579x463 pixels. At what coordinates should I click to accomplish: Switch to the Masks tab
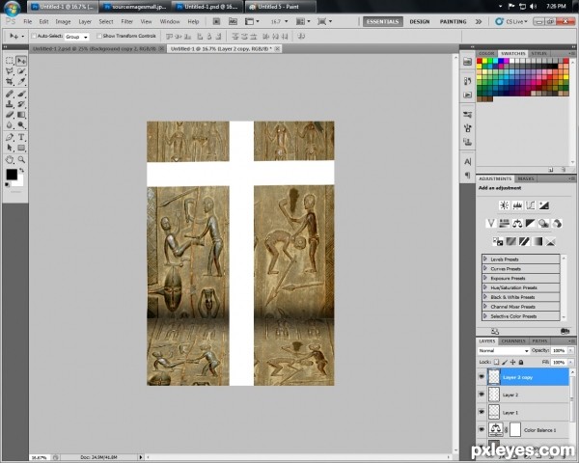tap(526, 178)
